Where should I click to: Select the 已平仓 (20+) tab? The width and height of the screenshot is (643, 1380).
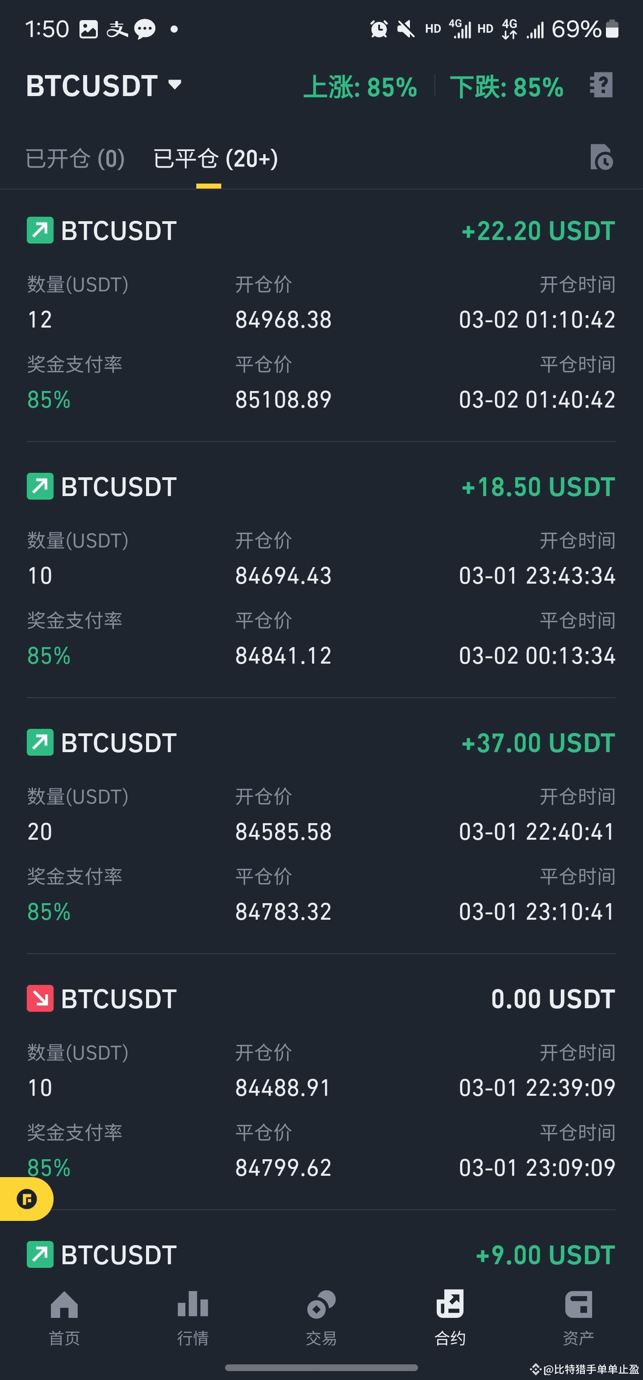[215, 159]
